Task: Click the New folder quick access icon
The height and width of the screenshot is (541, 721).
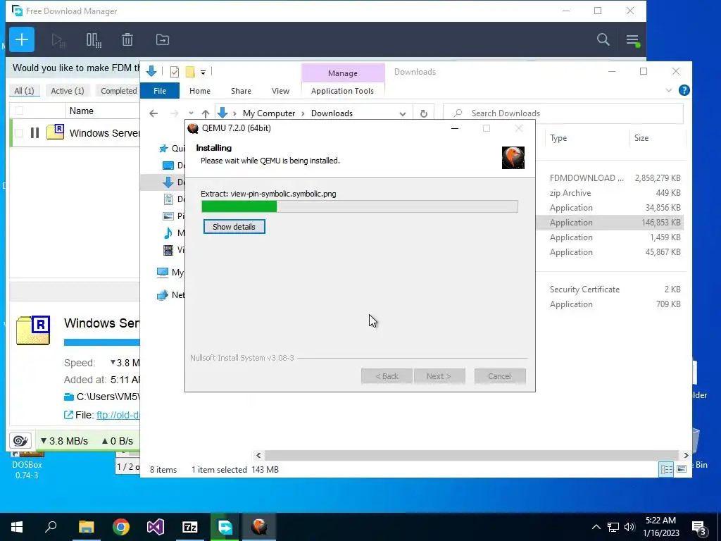Action: point(190,72)
